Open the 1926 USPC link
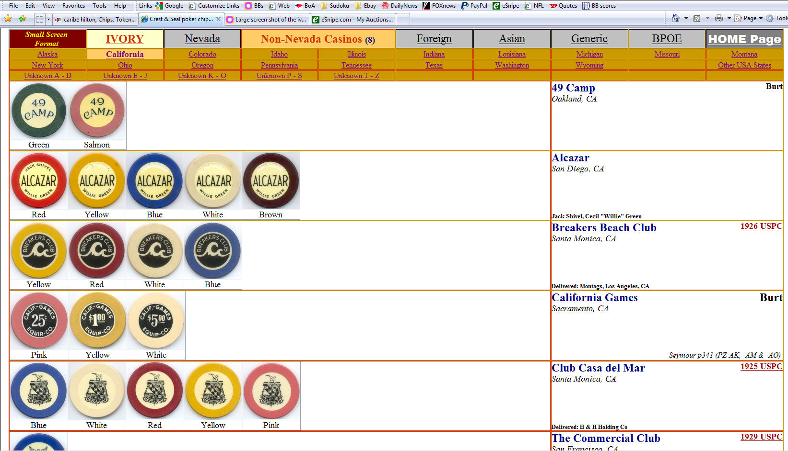 [x=761, y=226]
